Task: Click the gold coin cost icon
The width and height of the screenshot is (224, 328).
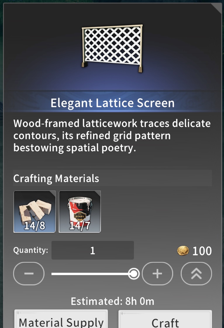Action: [183, 251]
